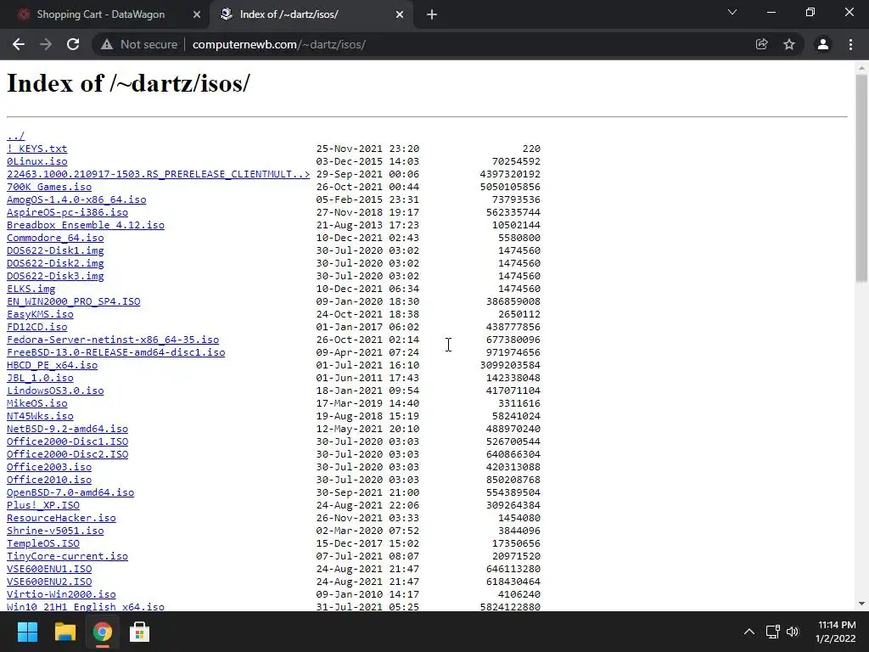Screen dimensions: 869x652
Task: Launch File Explorer from the taskbar
Action: (64, 632)
